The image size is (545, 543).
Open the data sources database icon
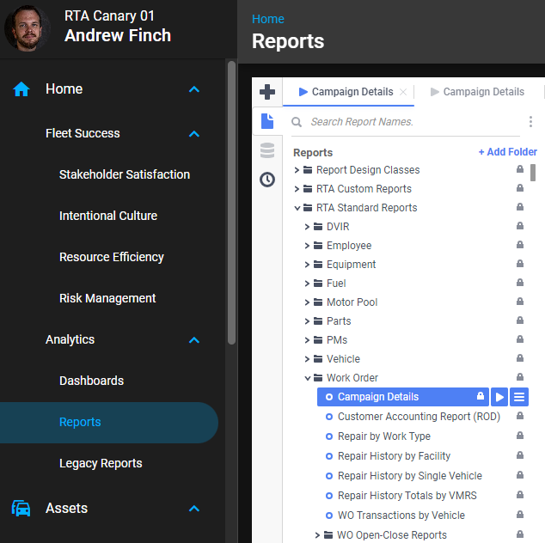[x=267, y=150]
